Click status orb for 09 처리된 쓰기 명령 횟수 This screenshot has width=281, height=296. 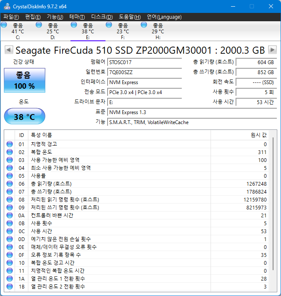pos(10,207)
